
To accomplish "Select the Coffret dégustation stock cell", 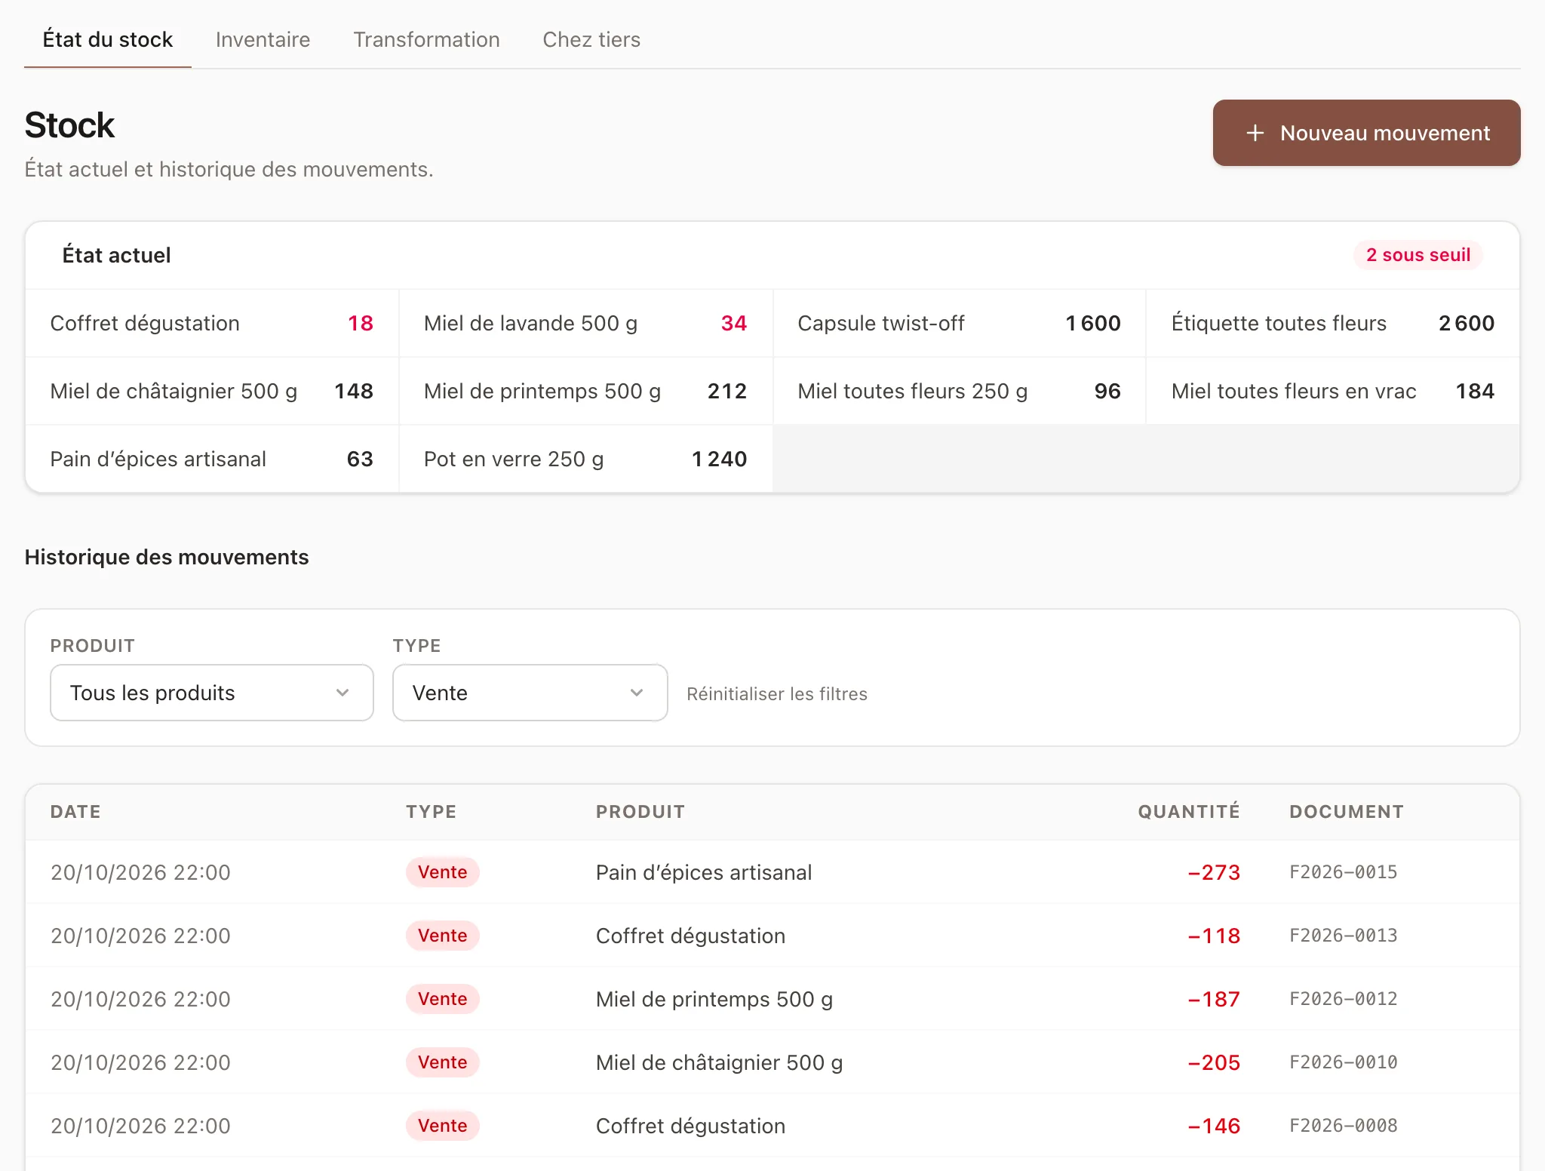I will [x=212, y=323].
